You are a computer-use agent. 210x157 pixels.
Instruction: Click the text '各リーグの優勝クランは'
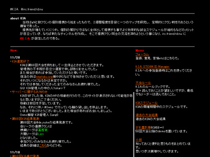click(36, 126)
